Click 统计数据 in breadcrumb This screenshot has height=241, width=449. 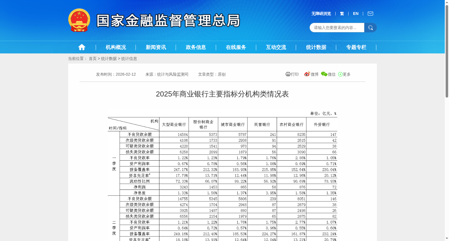pyautogui.click(x=109, y=58)
